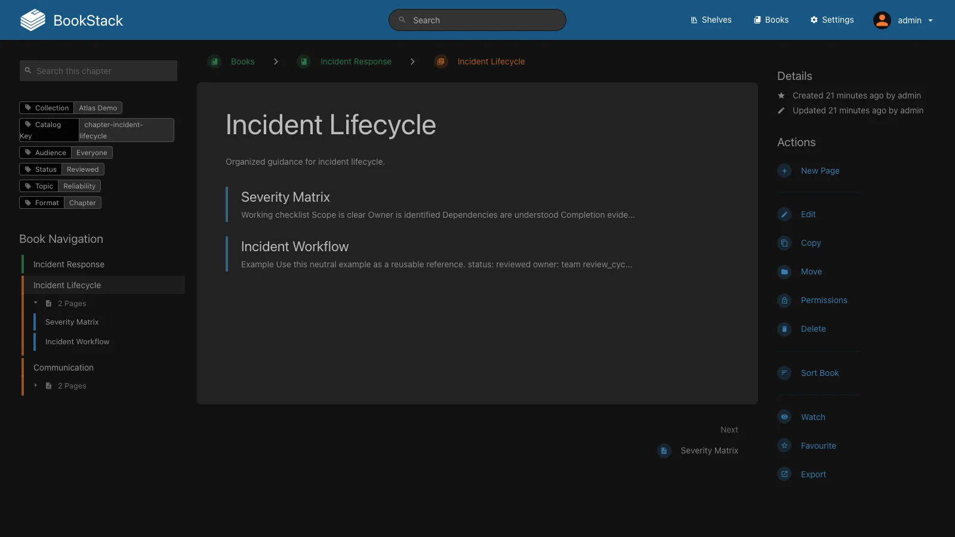Click the Delete trash icon
This screenshot has height=537, width=955.
784,329
